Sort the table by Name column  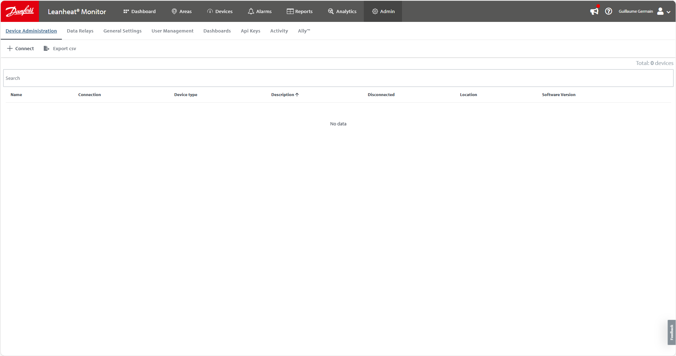(16, 95)
